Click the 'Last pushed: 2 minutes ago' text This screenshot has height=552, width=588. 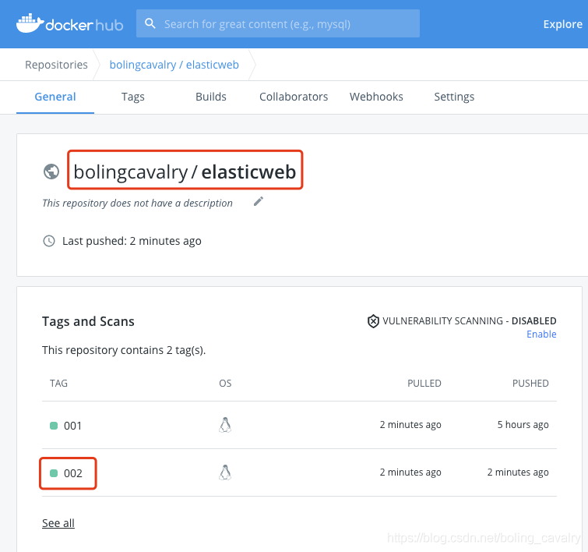point(132,241)
